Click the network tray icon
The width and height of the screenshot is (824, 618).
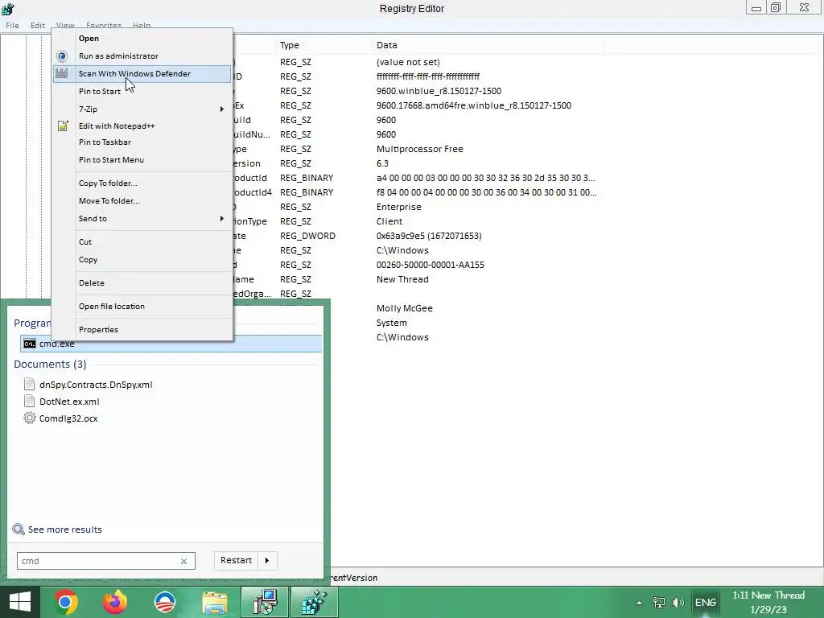coord(658,603)
